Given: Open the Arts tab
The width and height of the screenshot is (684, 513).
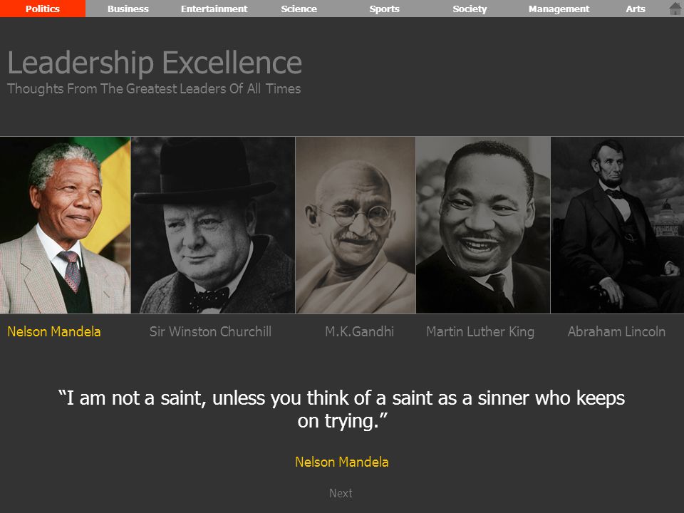Looking at the screenshot, I should [636, 9].
